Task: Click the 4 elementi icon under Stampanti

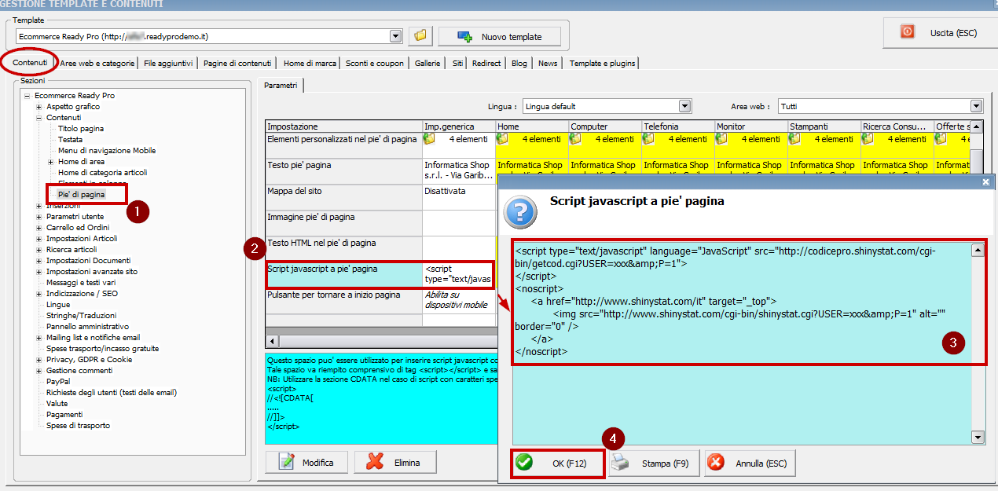Action: (794, 139)
